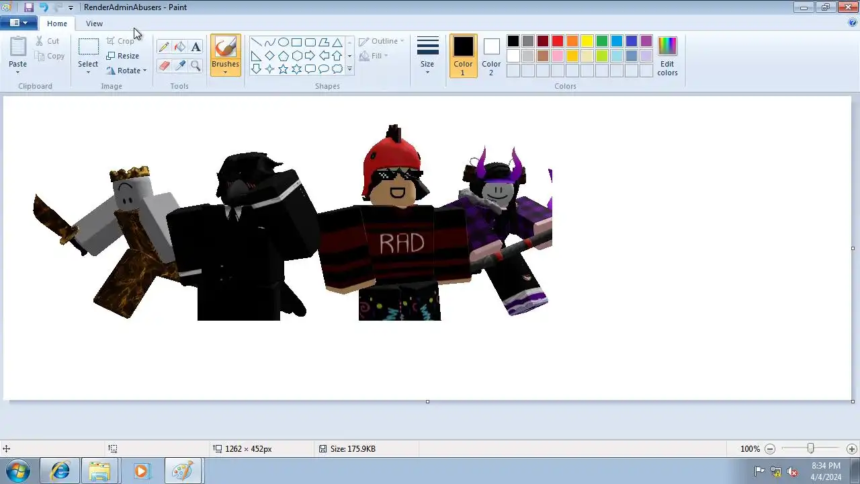Pick the red color swatch
The height and width of the screenshot is (484, 860).
tap(558, 42)
